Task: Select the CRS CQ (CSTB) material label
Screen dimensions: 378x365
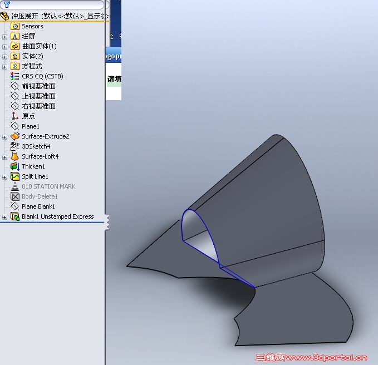Action: (x=42, y=76)
